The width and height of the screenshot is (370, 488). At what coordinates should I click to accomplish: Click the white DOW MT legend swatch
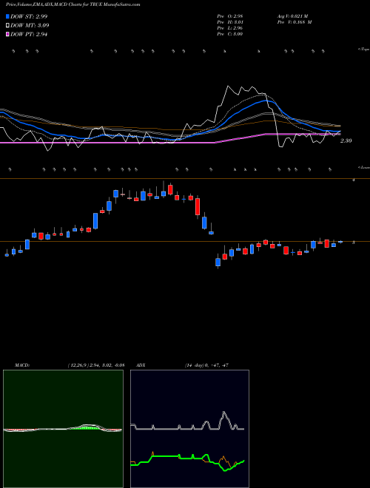(x=8, y=26)
